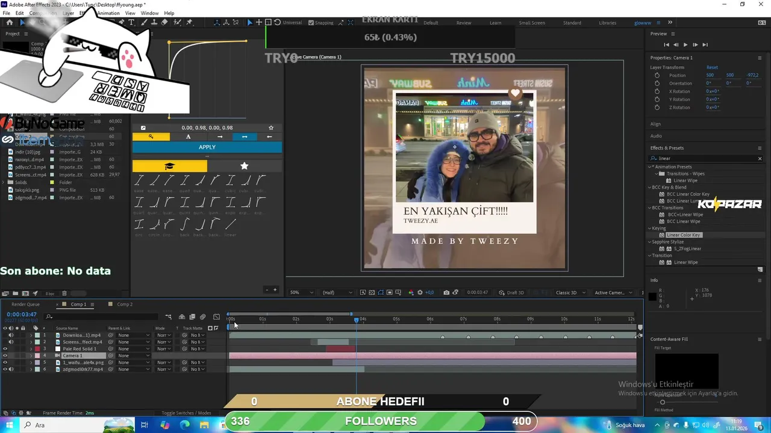Hide the Pale Red Solid 1 layer
771x433 pixels.
click(x=5, y=349)
